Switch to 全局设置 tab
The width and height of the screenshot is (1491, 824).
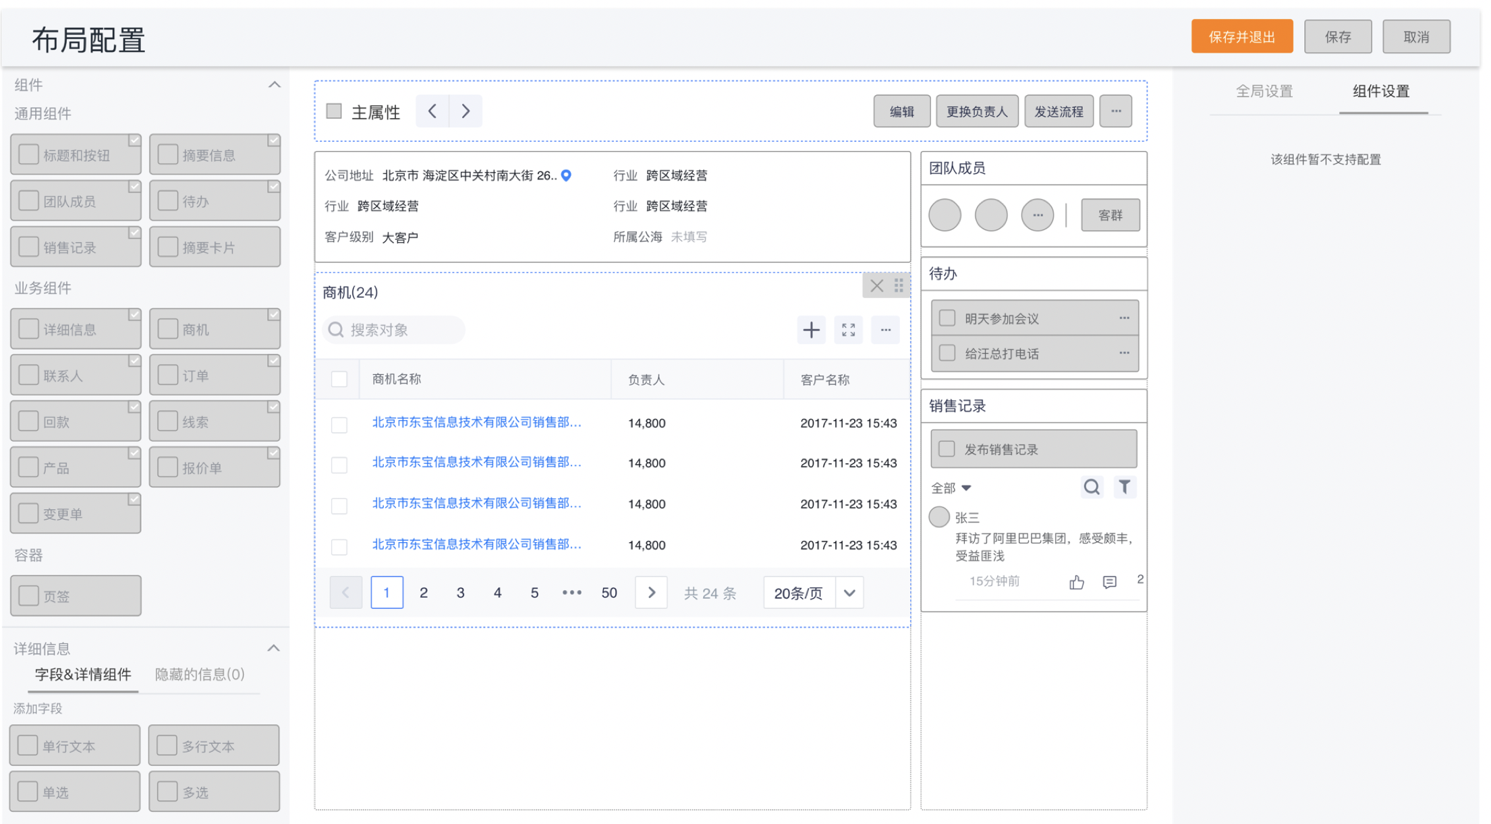[1264, 92]
